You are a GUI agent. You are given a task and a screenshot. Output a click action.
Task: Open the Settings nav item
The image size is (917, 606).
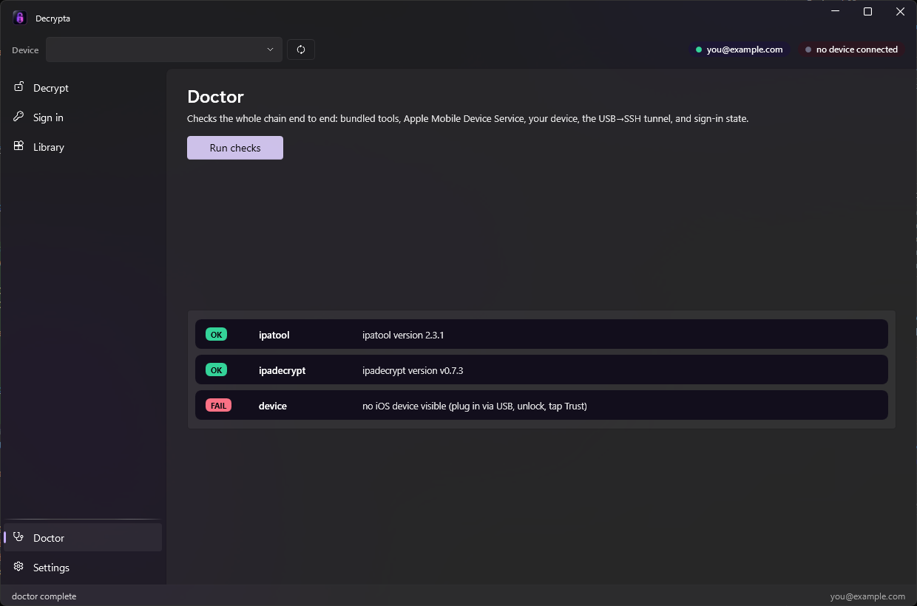(x=83, y=568)
